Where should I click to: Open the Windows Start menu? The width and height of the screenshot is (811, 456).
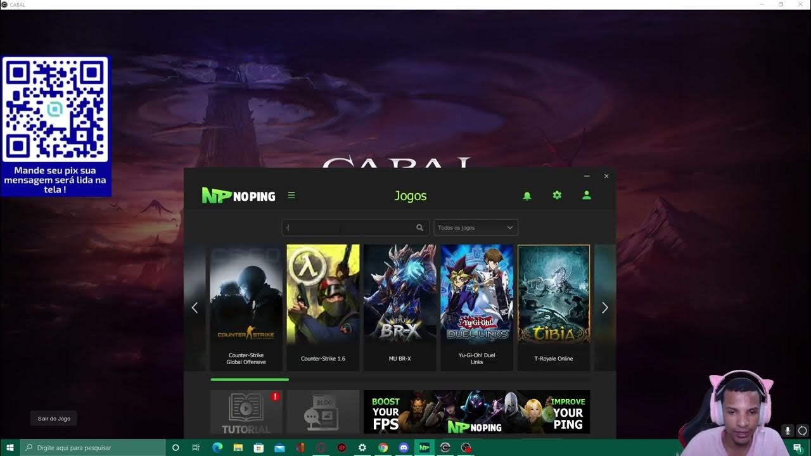click(10, 448)
